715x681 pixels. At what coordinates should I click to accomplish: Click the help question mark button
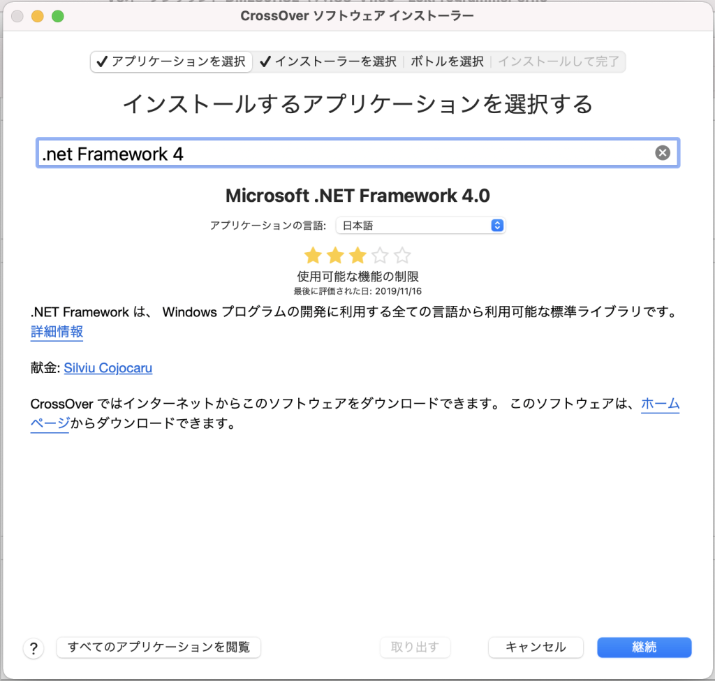[x=34, y=647]
